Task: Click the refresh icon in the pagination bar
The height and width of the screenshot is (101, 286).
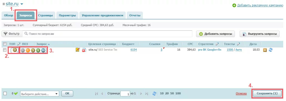Action: pos(154,93)
